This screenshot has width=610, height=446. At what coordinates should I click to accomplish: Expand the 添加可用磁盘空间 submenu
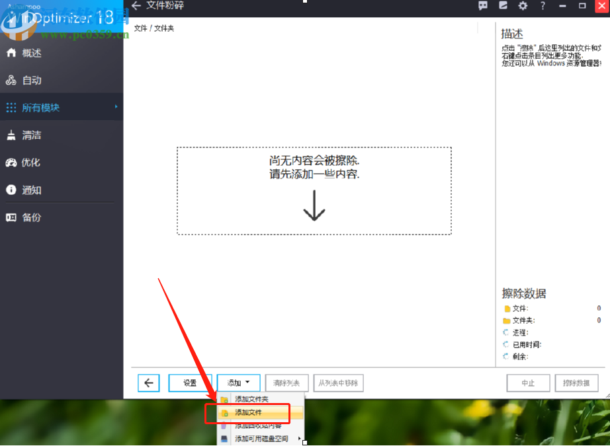(261, 439)
